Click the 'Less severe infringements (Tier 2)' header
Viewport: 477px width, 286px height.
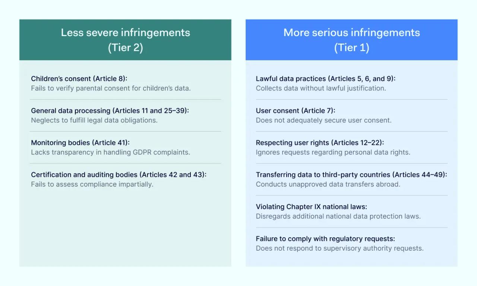(x=125, y=40)
